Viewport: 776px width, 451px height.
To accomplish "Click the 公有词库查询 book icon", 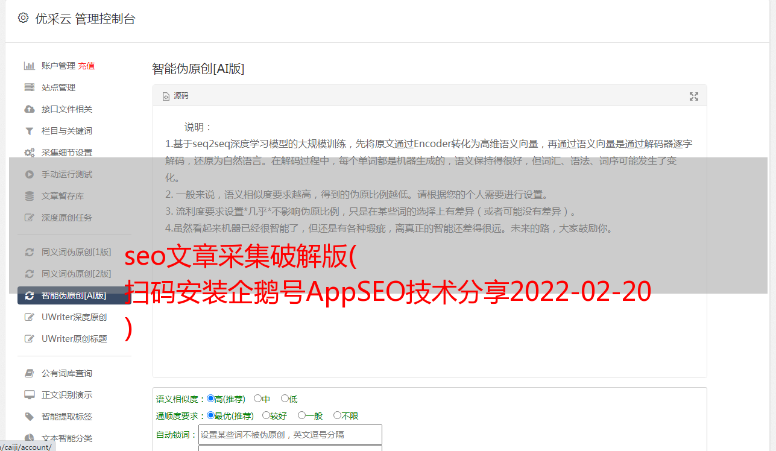I will tap(29, 373).
